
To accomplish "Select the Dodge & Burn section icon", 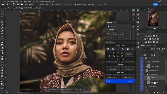I will tap(118, 49).
